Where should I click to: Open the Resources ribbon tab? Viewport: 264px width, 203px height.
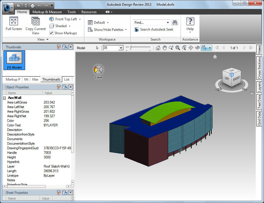[89, 12]
